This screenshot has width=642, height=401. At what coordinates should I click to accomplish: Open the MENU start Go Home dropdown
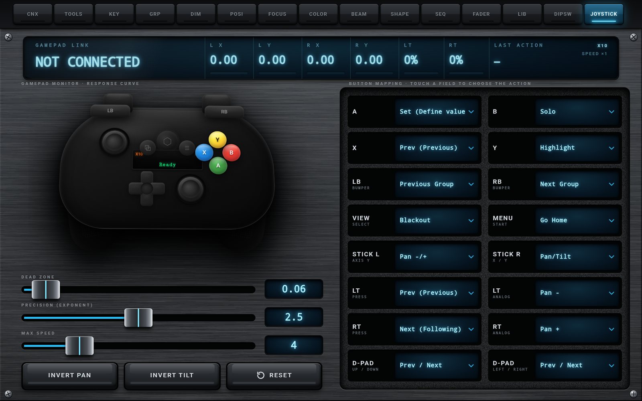578,220
